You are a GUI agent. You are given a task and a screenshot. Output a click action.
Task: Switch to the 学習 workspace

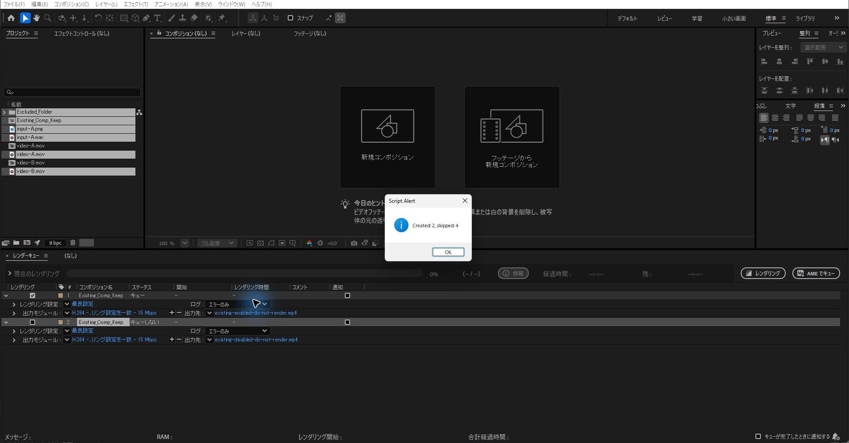[697, 18]
